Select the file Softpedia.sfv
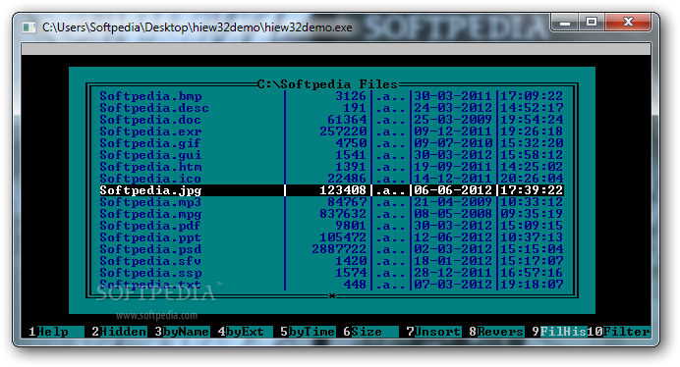The width and height of the screenshot is (680, 367). pyautogui.click(x=150, y=261)
